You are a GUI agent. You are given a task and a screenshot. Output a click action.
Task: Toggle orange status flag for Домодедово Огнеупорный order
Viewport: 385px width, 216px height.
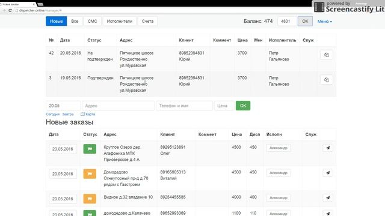[x=90, y=174]
